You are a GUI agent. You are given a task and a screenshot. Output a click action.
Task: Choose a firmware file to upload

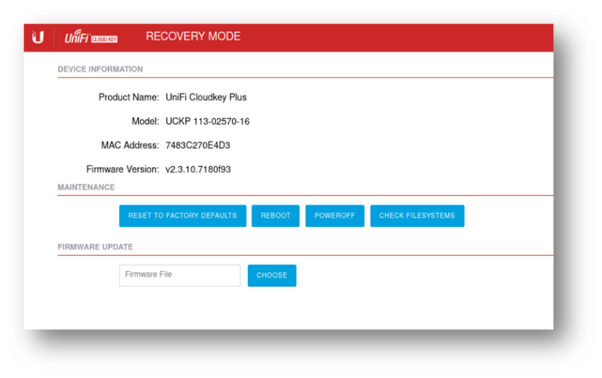[x=271, y=275]
